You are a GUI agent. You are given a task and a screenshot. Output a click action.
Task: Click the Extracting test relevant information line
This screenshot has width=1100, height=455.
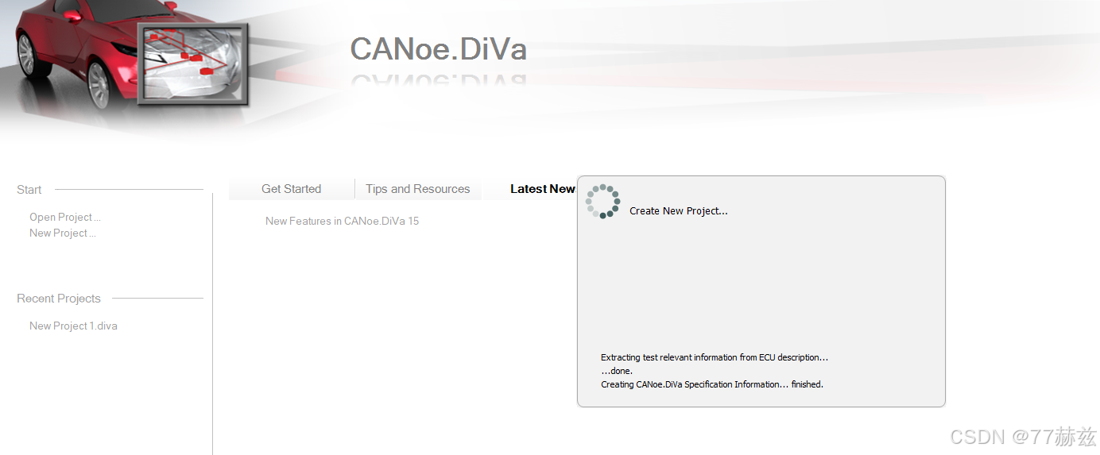click(715, 357)
